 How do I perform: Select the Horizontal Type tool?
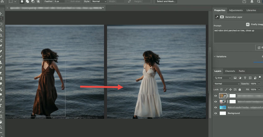[x=1, y=105]
